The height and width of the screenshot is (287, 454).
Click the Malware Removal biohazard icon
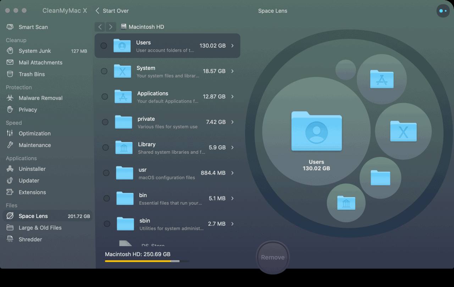(x=10, y=98)
